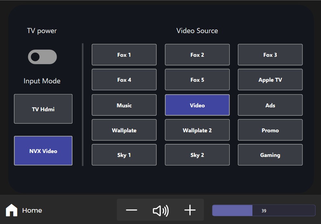Viewport: 321px width, 224px height.
Task: Select Fox 1 as video source
Action: point(124,54)
